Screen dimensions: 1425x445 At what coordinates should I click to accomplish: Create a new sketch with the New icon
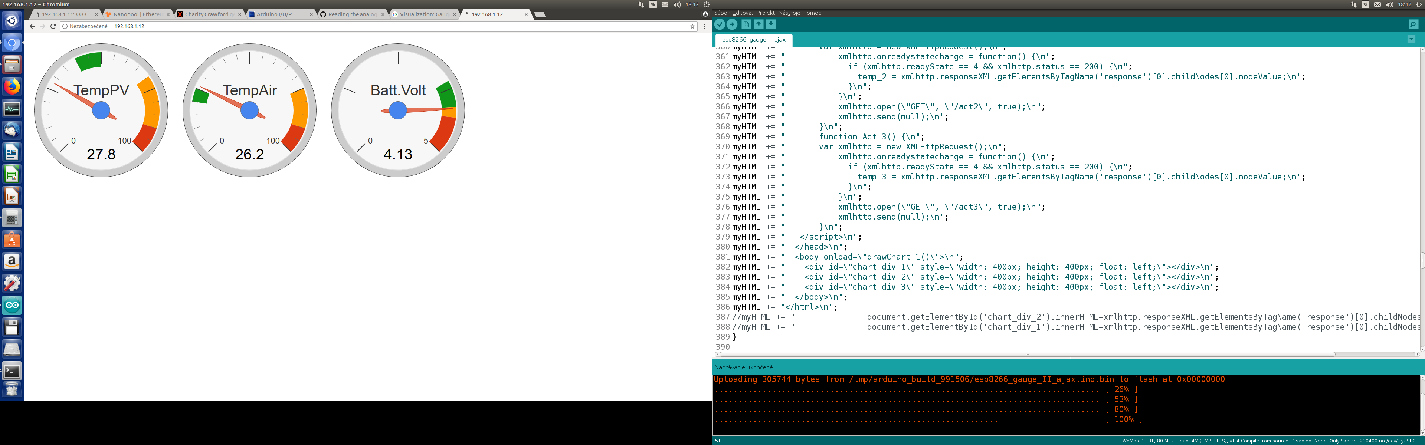pyautogui.click(x=746, y=24)
